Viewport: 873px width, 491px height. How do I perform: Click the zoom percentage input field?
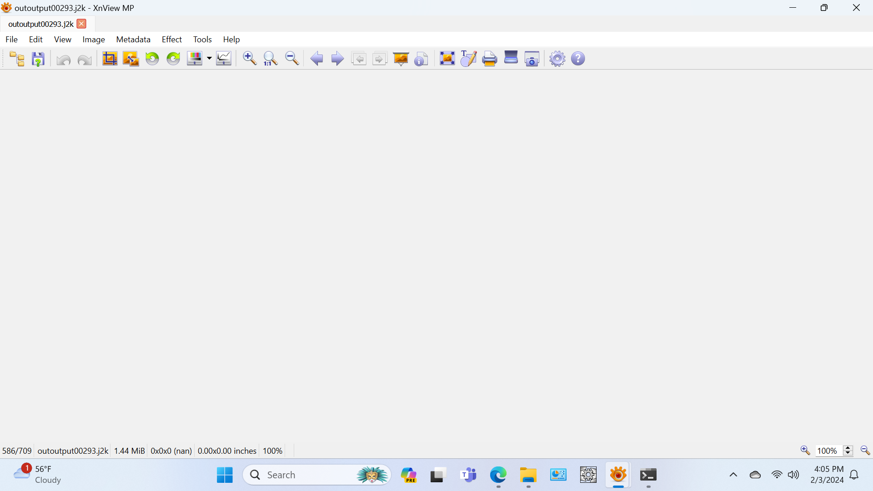(x=828, y=451)
